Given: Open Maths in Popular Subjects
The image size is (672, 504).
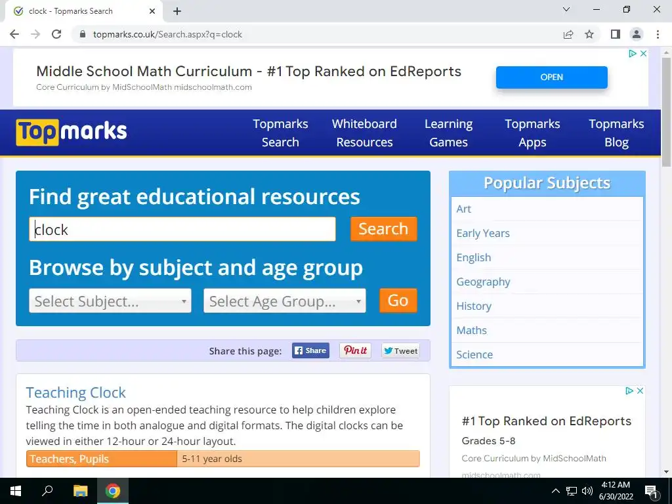Looking at the screenshot, I should (x=471, y=331).
